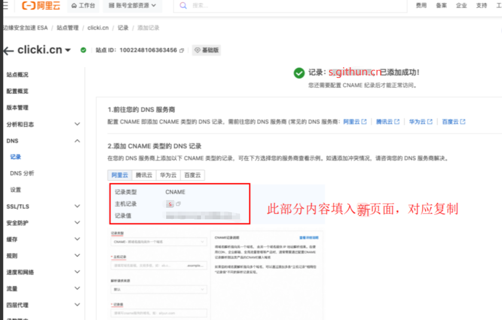
Task: Click the back arrow beside clicki.cn
Action: (x=8, y=51)
